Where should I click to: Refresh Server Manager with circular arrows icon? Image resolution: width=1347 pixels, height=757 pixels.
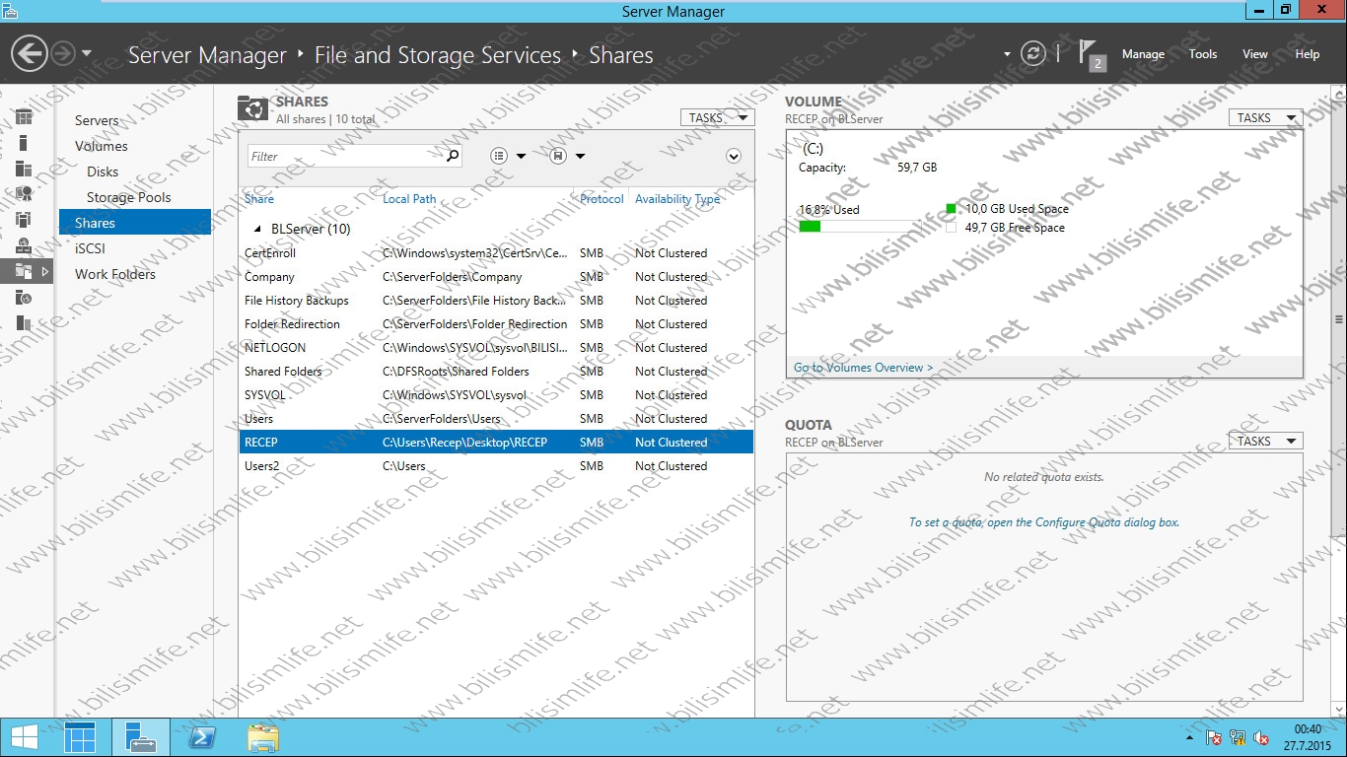1032,54
